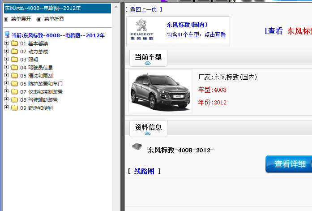Screen dimensions: 312x211
Task: Expand the 03 照明 folder node
Action: click(x=7, y=59)
